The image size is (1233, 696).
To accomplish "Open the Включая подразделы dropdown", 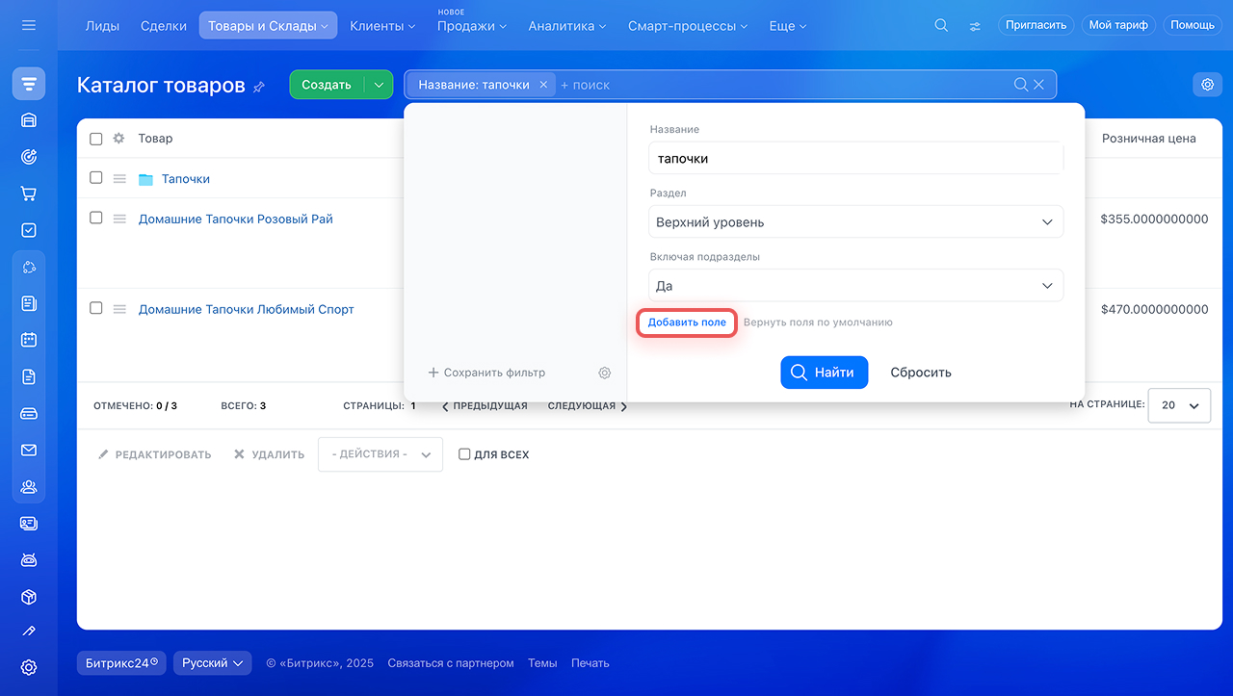I will click(x=855, y=286).
